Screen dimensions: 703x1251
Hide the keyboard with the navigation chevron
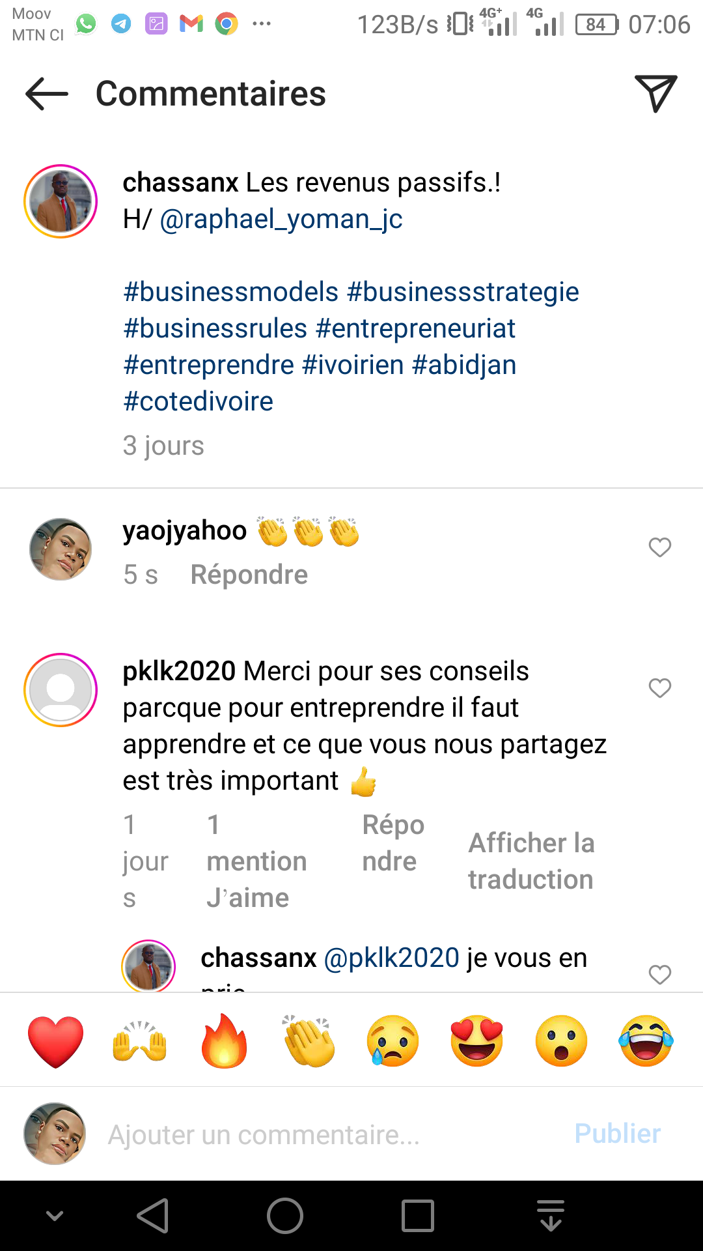click(55, 1216)
